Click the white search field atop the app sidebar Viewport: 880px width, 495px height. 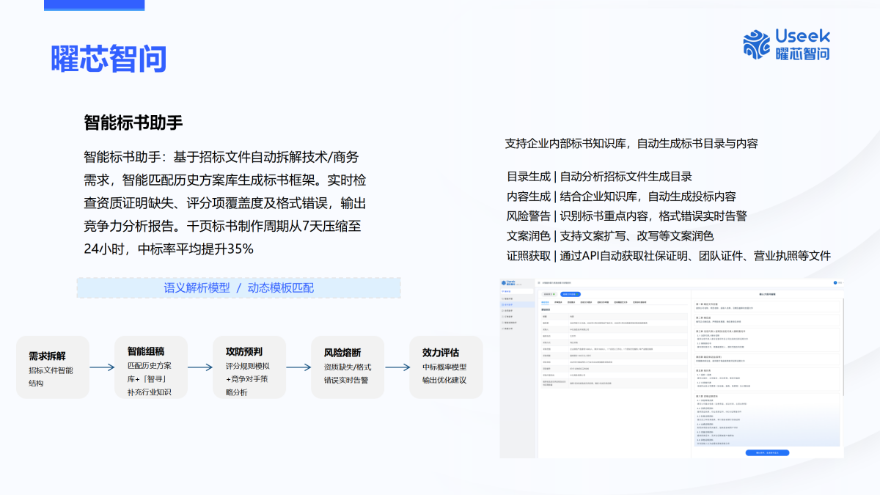[517, 291]
